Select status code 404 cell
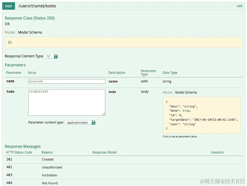 click(9, 183)
